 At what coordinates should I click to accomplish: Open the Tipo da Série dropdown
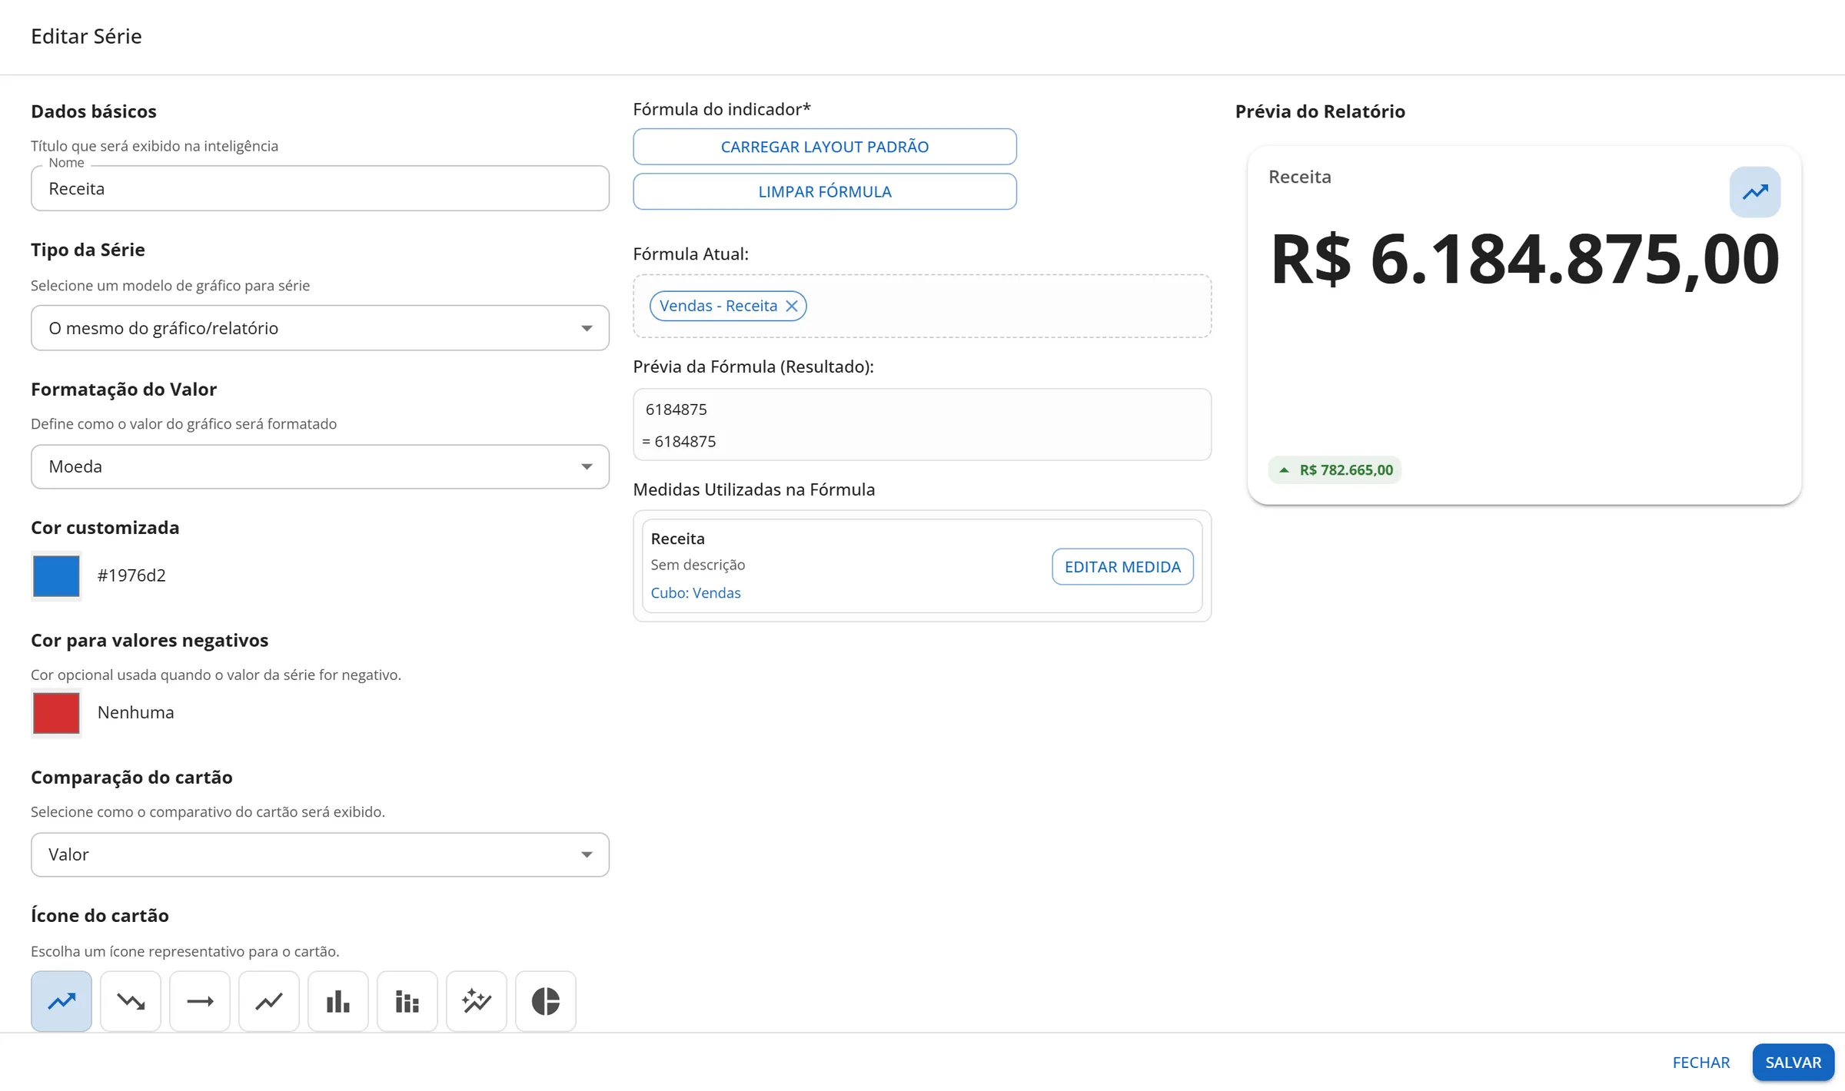(320, 328)
